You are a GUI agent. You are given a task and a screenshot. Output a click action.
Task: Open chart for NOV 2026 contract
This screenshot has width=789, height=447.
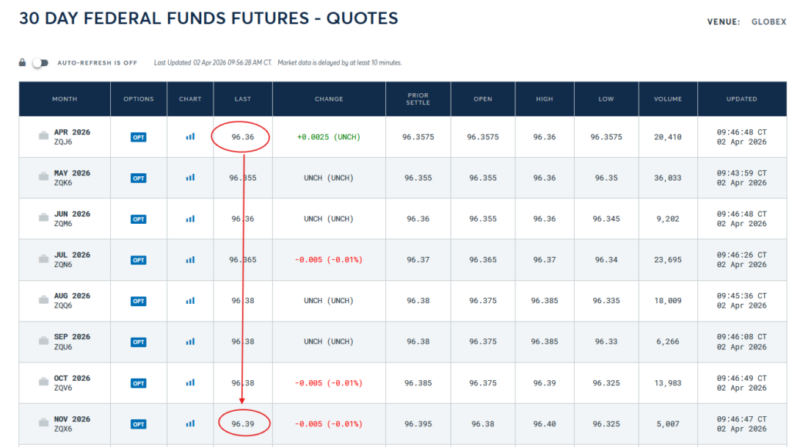pos(190,423)
